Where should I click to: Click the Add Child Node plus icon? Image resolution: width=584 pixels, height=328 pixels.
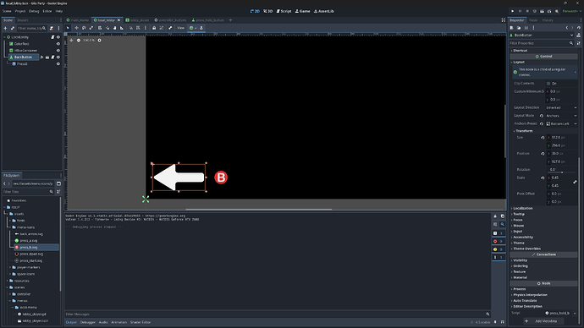point(5,28)
